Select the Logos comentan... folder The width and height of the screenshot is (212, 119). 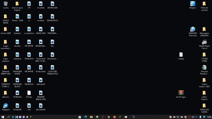(6, 45)
